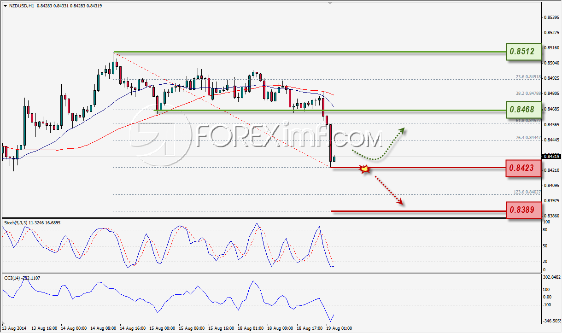Click the Stochastic scale value 80
This screenshot has height=333, width=562.
pos(545,229)
